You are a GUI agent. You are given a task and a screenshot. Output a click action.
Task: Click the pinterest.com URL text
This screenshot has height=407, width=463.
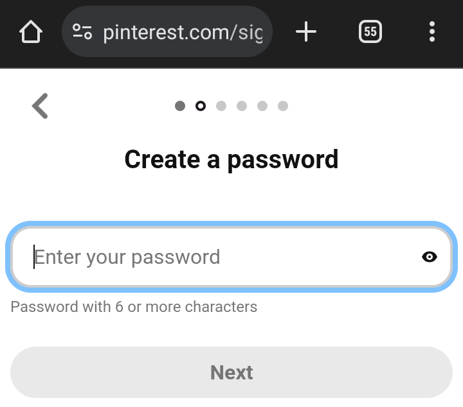183,31
